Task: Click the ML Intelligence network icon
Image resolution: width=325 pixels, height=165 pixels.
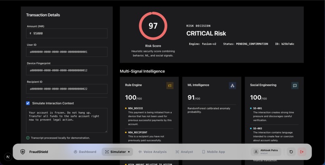Action: click(x=232, y=86)
